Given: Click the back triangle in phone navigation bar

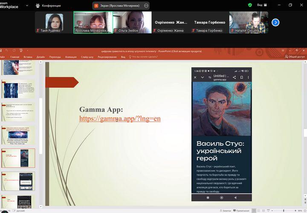Looking at the screenshot, I should point(235,198).
